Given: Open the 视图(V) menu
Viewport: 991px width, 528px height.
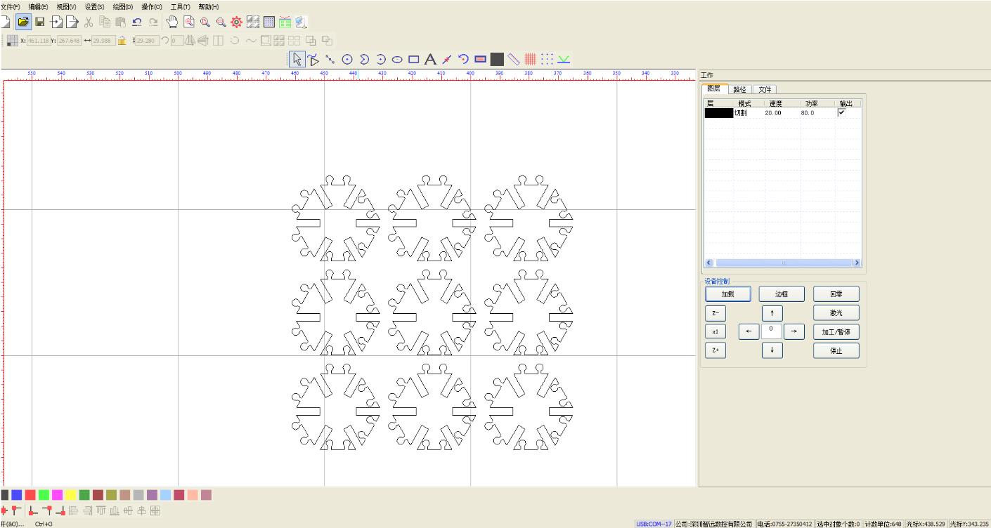Looking at the screenshot, I should 66,6.
